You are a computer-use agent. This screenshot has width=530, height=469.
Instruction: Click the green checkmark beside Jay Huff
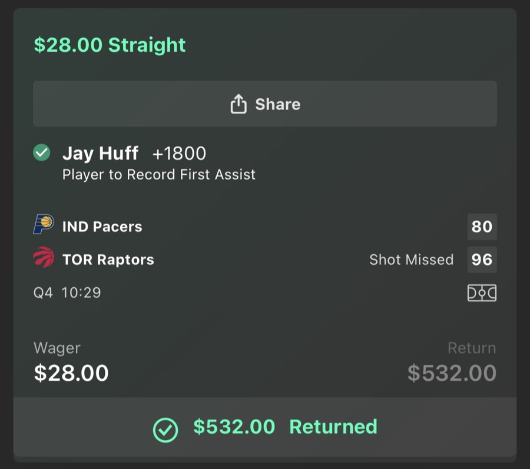pyautogui.click(x=41, y=153)
